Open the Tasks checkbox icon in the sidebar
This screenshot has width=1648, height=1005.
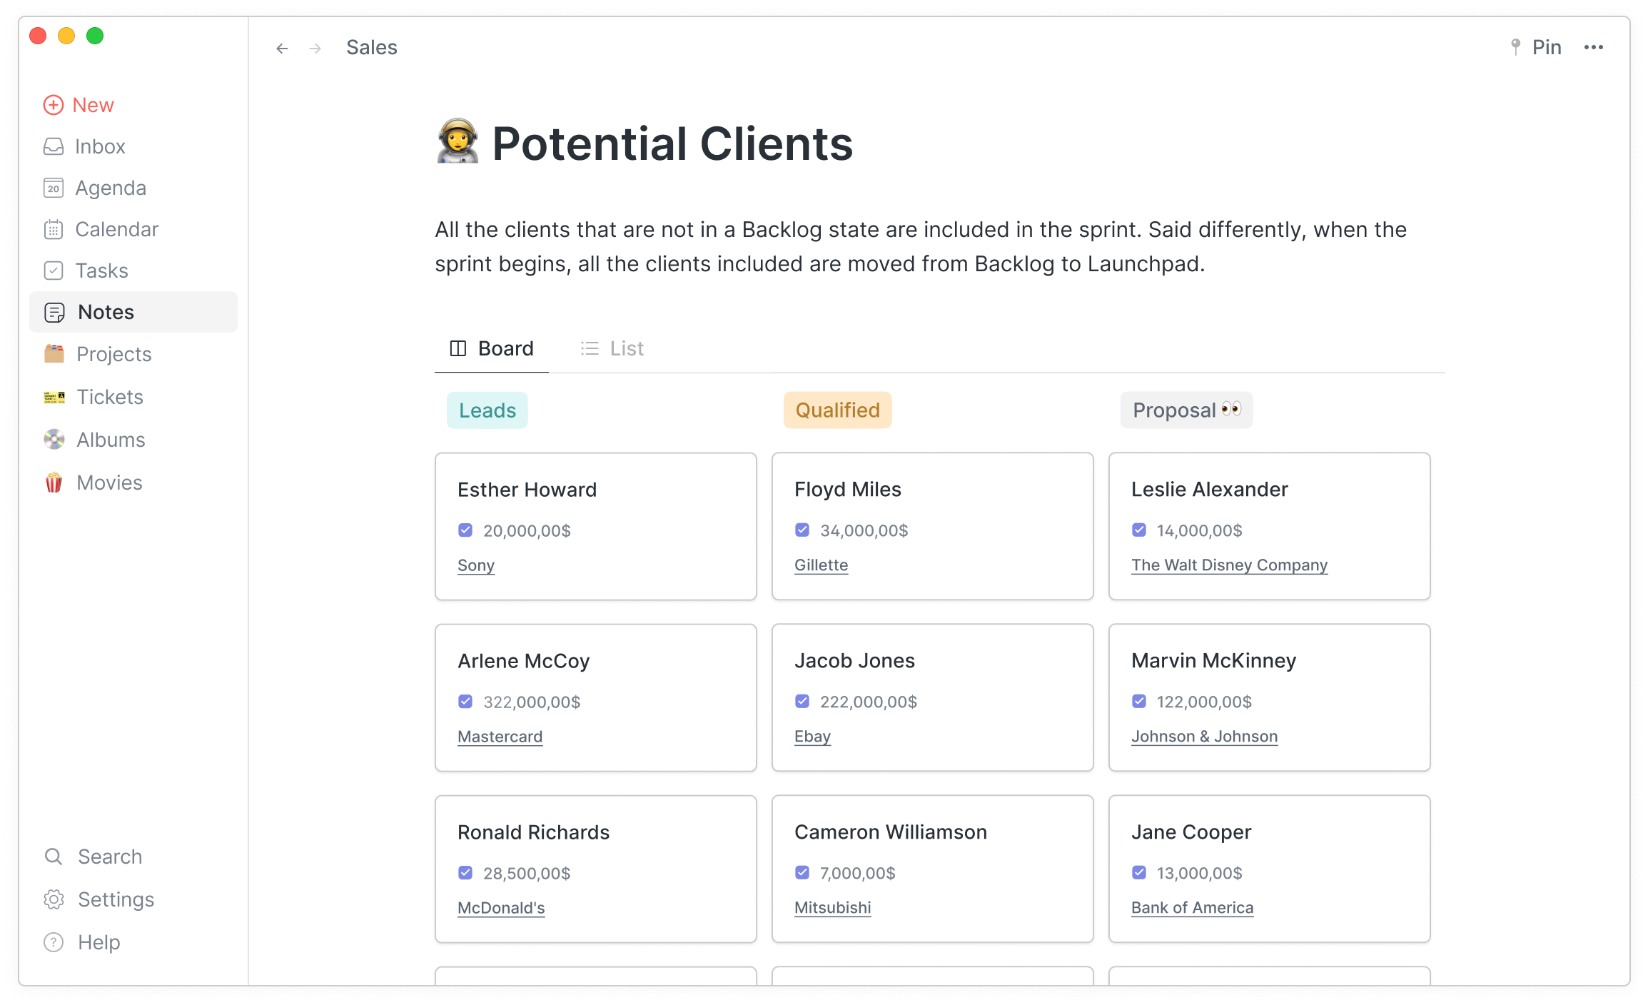pyautogui.click(x=54, y=271)
